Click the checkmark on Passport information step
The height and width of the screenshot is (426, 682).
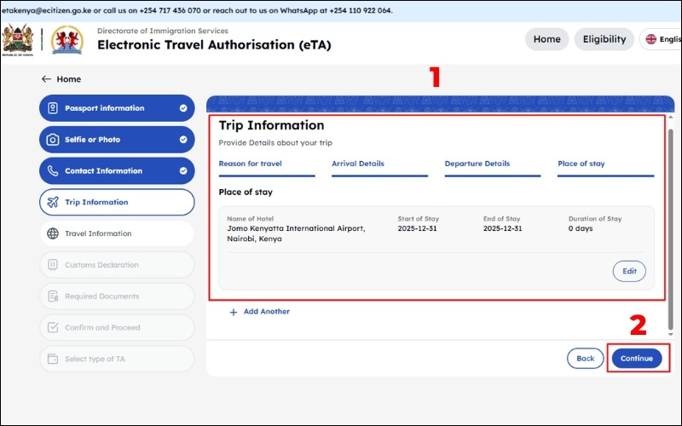(x=183, y=108)
